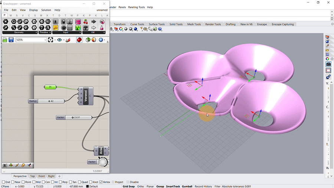Toggle Grid Snap in status bar

(x=129, y=186)
